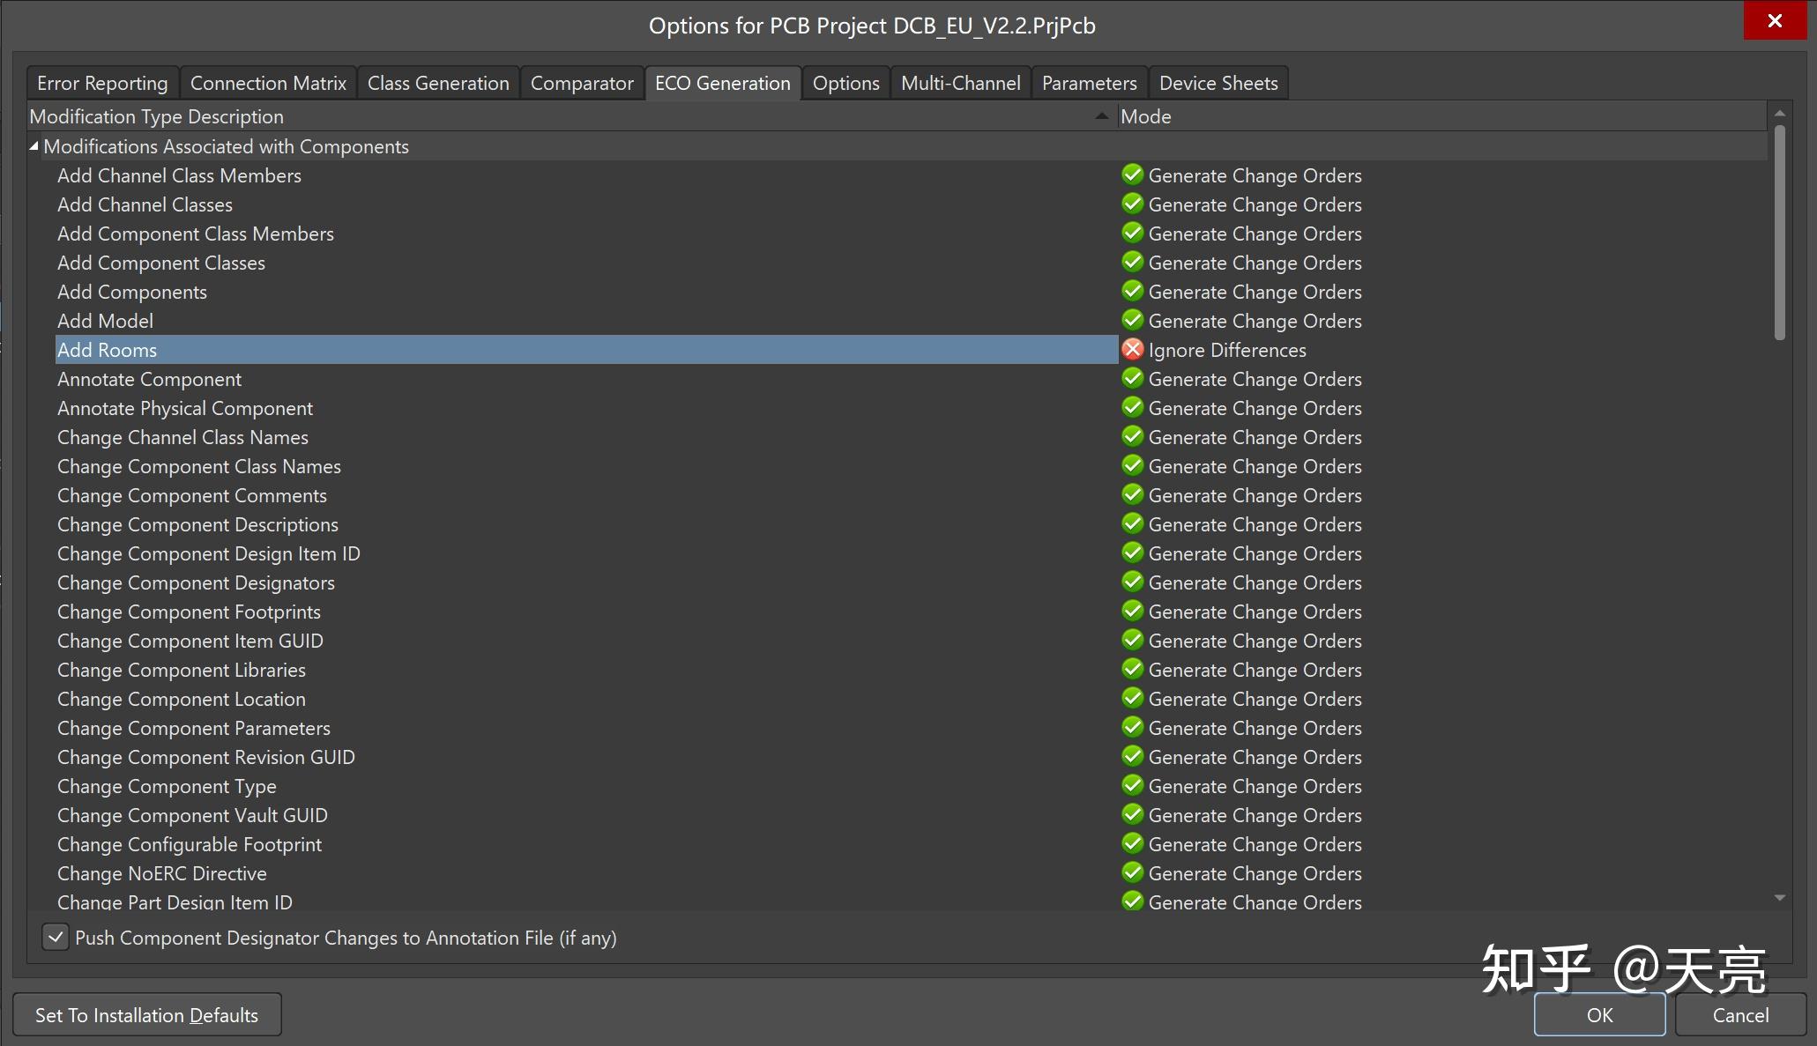
Task: Click Set To Installation Defaults button
Action: coord(147,1015)
